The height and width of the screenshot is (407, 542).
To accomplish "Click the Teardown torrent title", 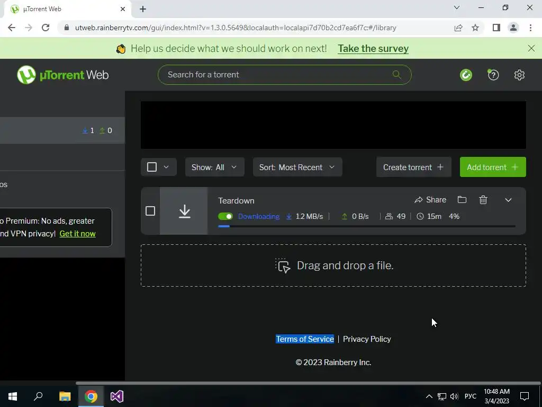I will pos(236,201).
